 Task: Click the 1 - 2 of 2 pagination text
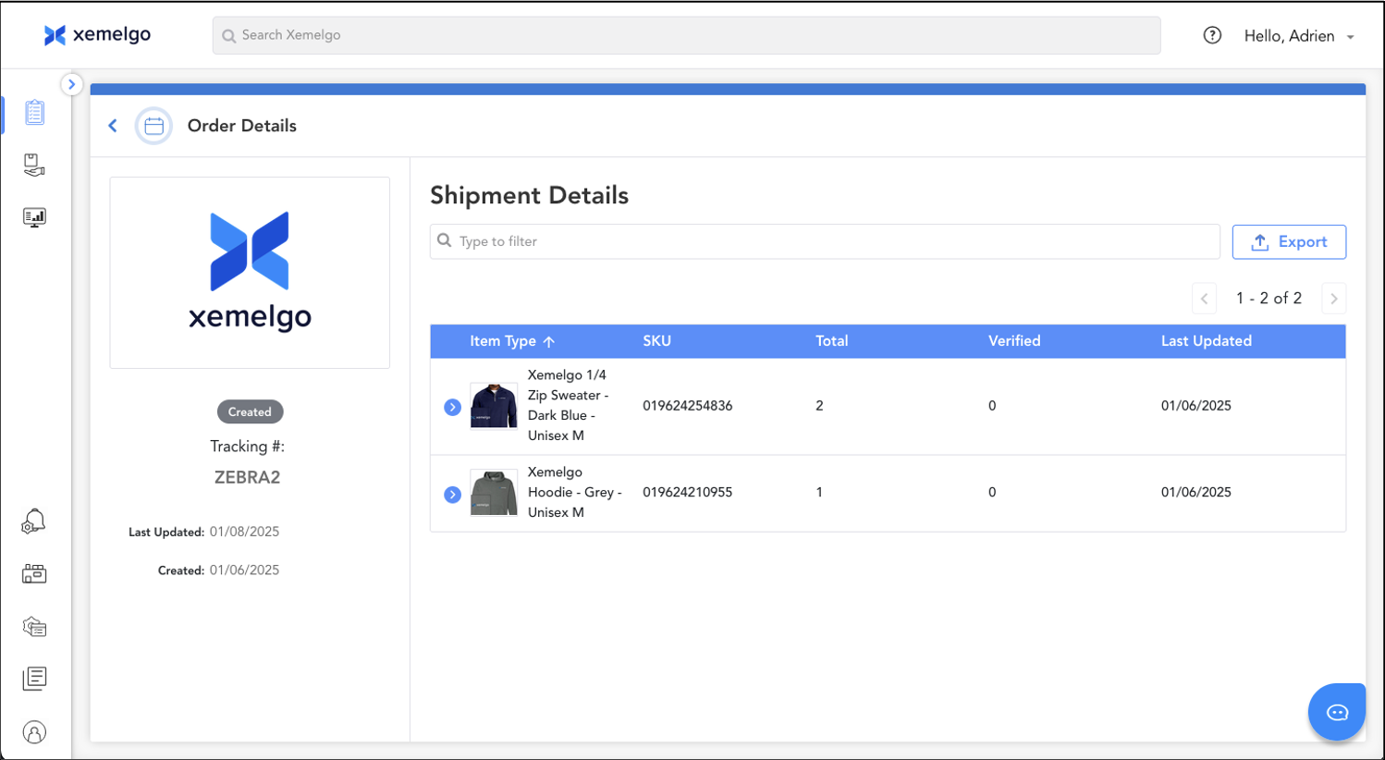click(1269, 298)
